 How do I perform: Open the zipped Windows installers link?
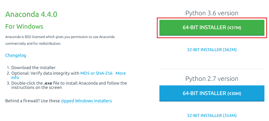point(86,101)
